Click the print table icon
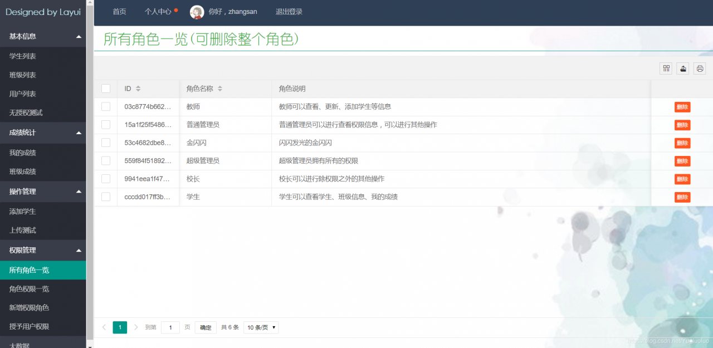Viewport: 713px width, 348px height. [699, 68]
